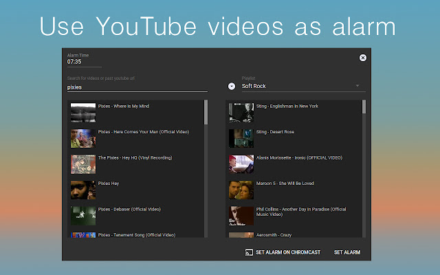This screenshot has width=440, height=275.
Task: Click title 'Pixies - Tenement Song (Official Video)'
Action: click(137, 235)
